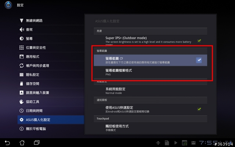Click the gear icon beside ASUS個人化設定

21,120
